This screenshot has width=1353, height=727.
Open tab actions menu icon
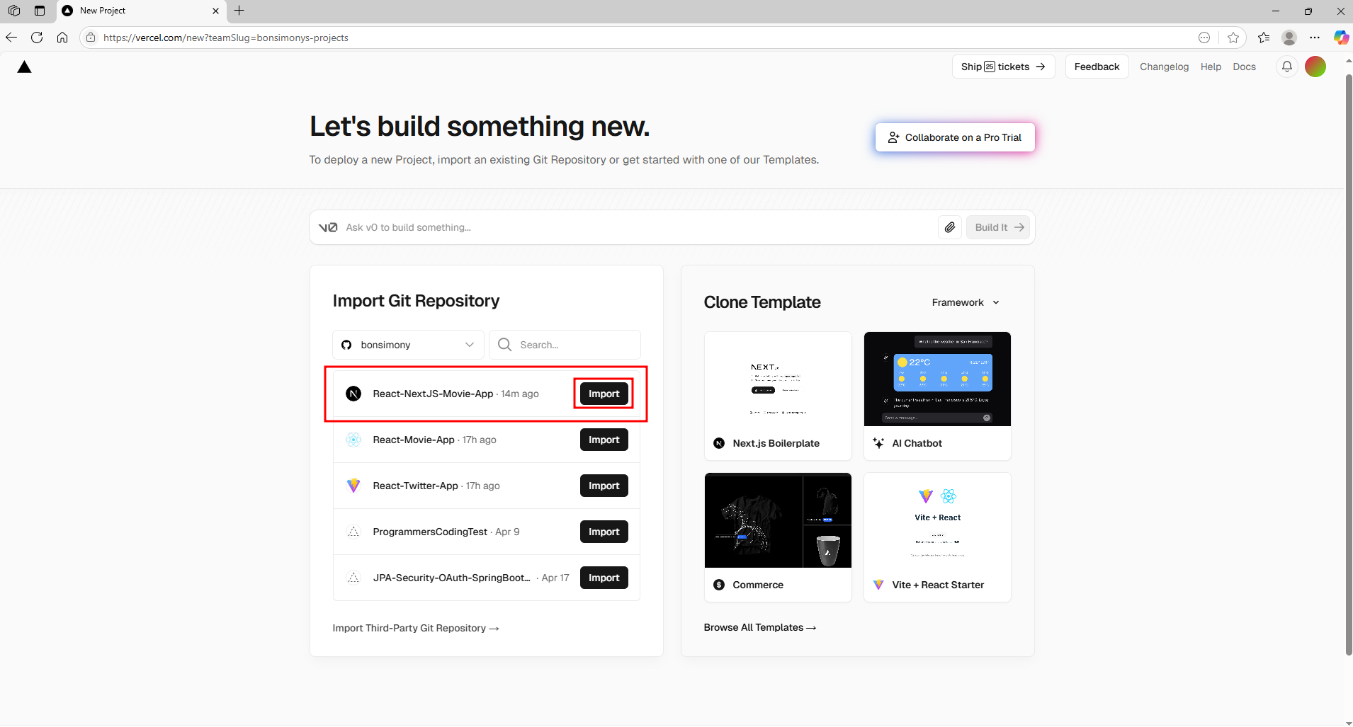(x=40, y=11)
